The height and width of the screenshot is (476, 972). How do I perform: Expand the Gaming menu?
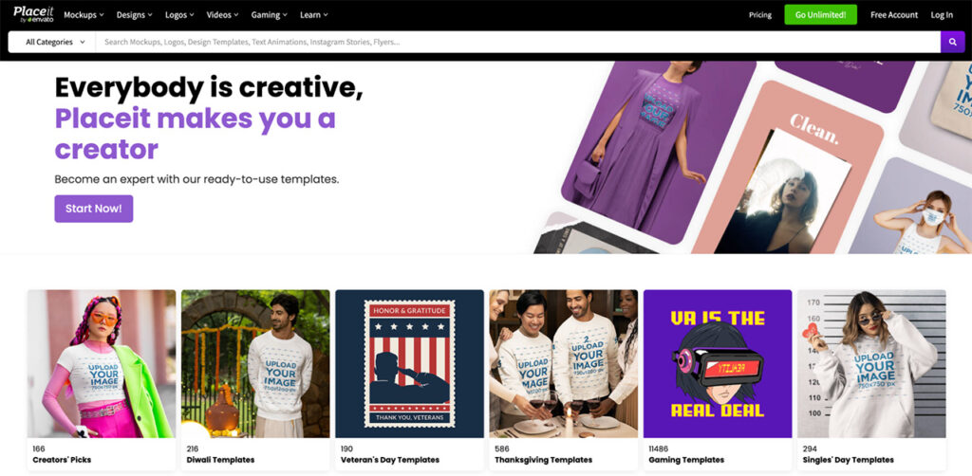[x=269, y=15]
